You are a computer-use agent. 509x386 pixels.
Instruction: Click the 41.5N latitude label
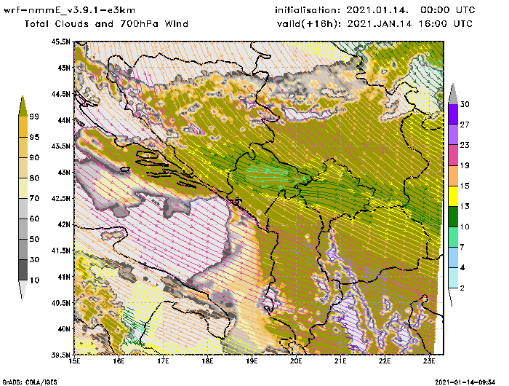click(x=60, y=251)
